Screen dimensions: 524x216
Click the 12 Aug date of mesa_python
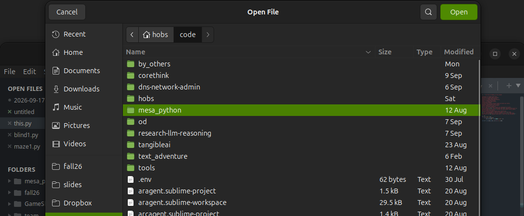tap(456, 110)
